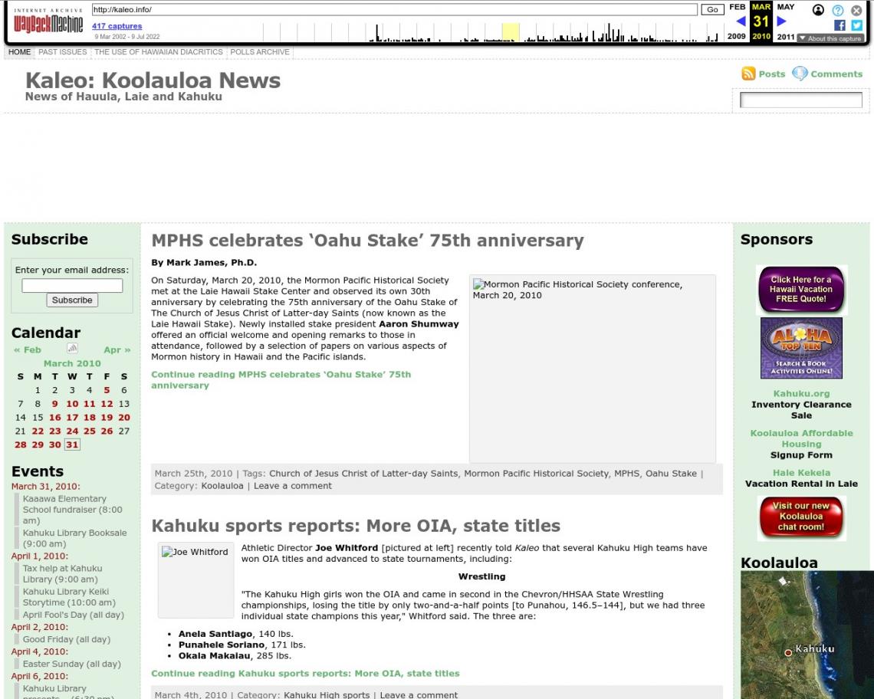Screen dimensions: 874x699
Task: Open the 417 captures link
Action: (x=117, y=25)
